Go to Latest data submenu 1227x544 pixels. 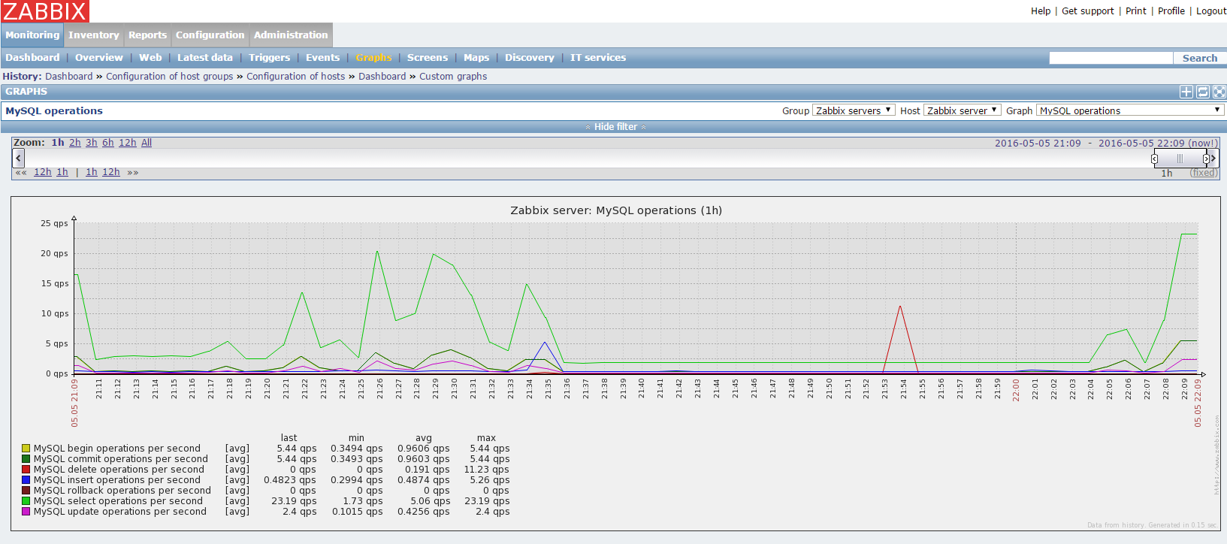(205, 58)
